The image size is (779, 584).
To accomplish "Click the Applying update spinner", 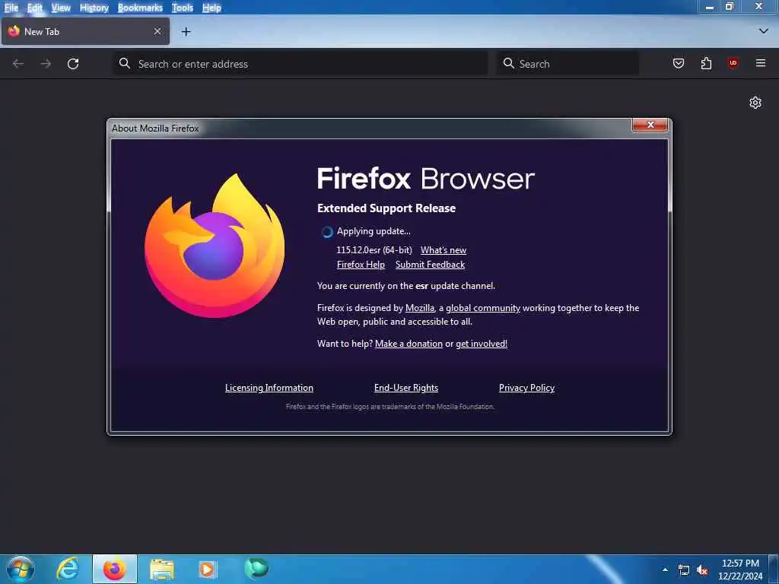I will click(x=326, y=232).
